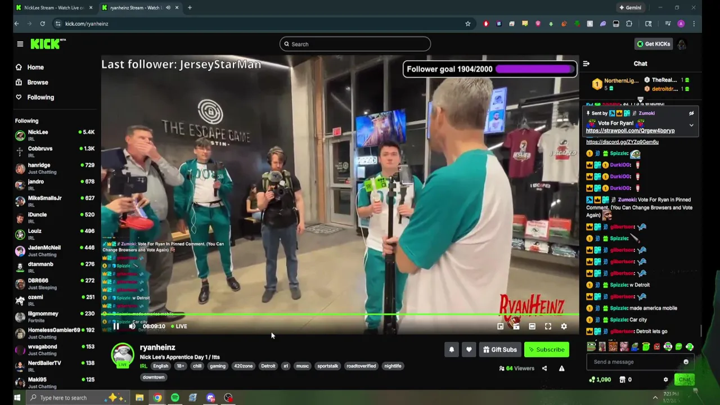Screen dimensions: 720x405
Task: Hide the pinned chat message
Action: pyautogui.click(x=691, y=113)
